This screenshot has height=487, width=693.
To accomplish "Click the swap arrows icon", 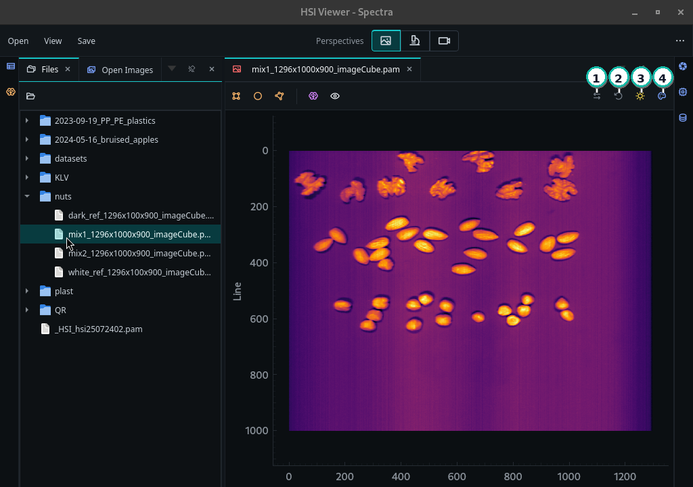I will pyautogui.click(x=597, y=96).
